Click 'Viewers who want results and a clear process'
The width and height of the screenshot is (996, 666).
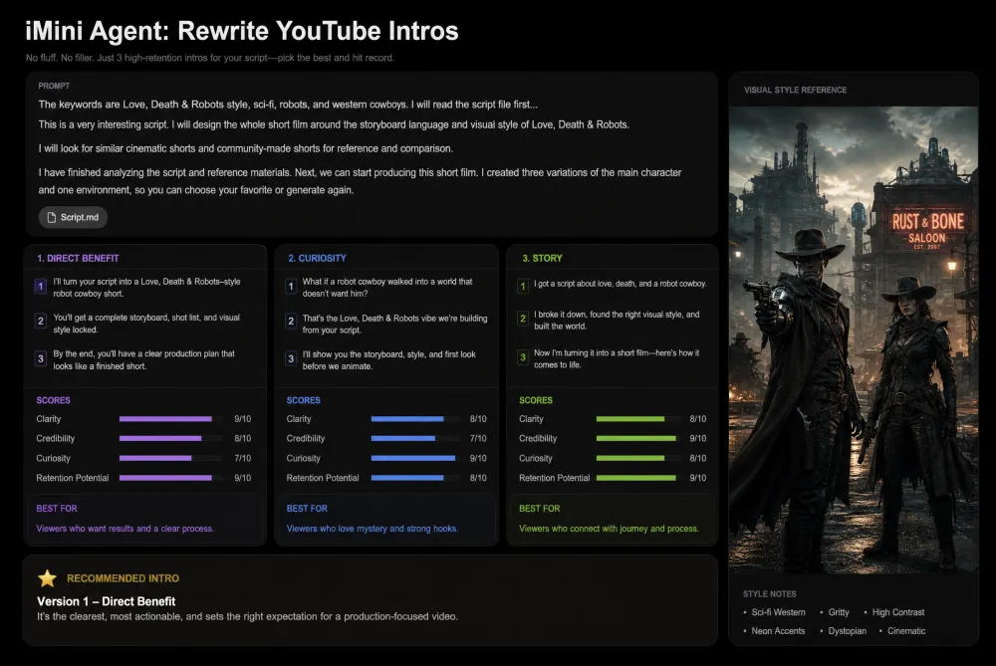125,529
